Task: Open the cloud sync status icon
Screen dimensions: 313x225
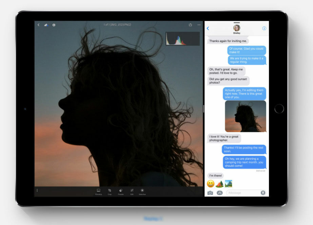Action: (x=46, y=25)
